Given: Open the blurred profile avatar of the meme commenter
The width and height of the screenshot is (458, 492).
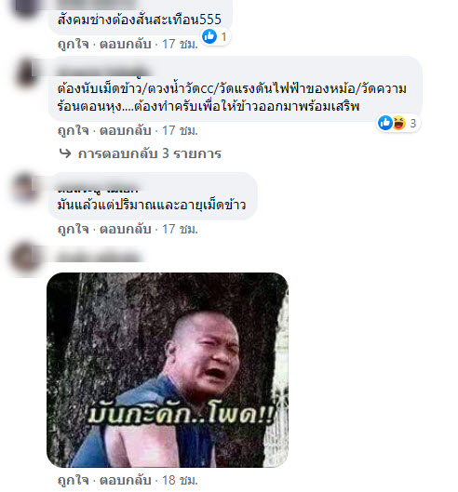Looking at the screenshot, I should click(26, 258).
